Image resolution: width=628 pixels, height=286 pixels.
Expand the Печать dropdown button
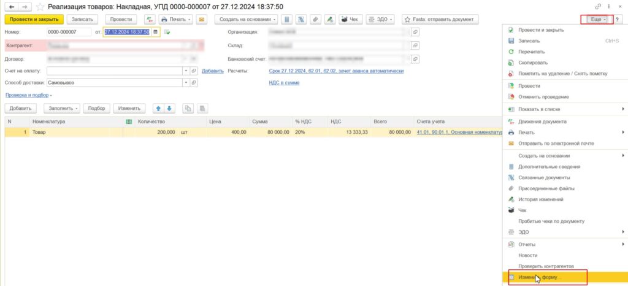pos(176,19)
